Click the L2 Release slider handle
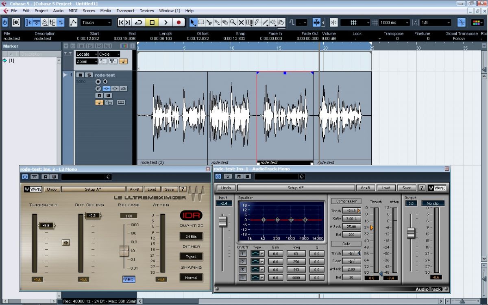The width and height of the screenshot is (488, 305). (124, 251)
